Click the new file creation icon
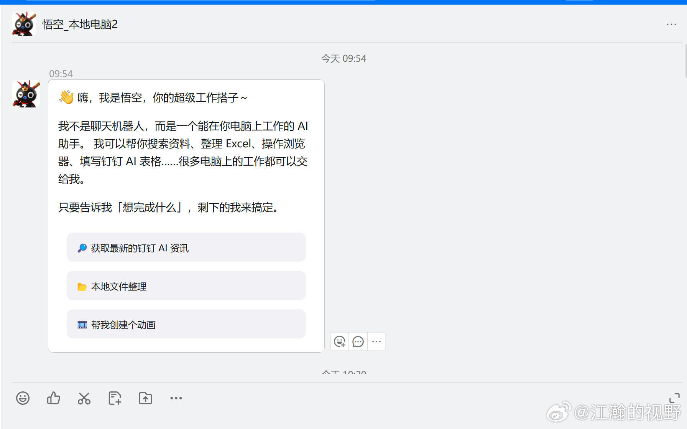Viewport: 687px width, 429px height. point(114,398)
